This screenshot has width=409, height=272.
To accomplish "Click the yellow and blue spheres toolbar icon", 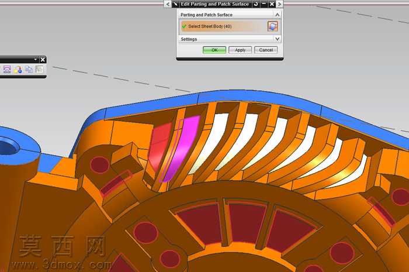I will point(18,70).
